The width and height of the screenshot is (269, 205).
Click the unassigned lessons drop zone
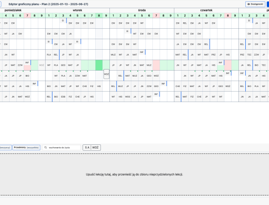pyautogui.click(x=134, y=174)
